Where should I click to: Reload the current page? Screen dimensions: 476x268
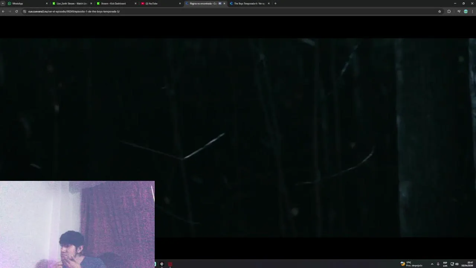16,12
